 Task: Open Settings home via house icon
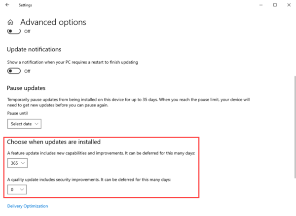pos(10,22)
